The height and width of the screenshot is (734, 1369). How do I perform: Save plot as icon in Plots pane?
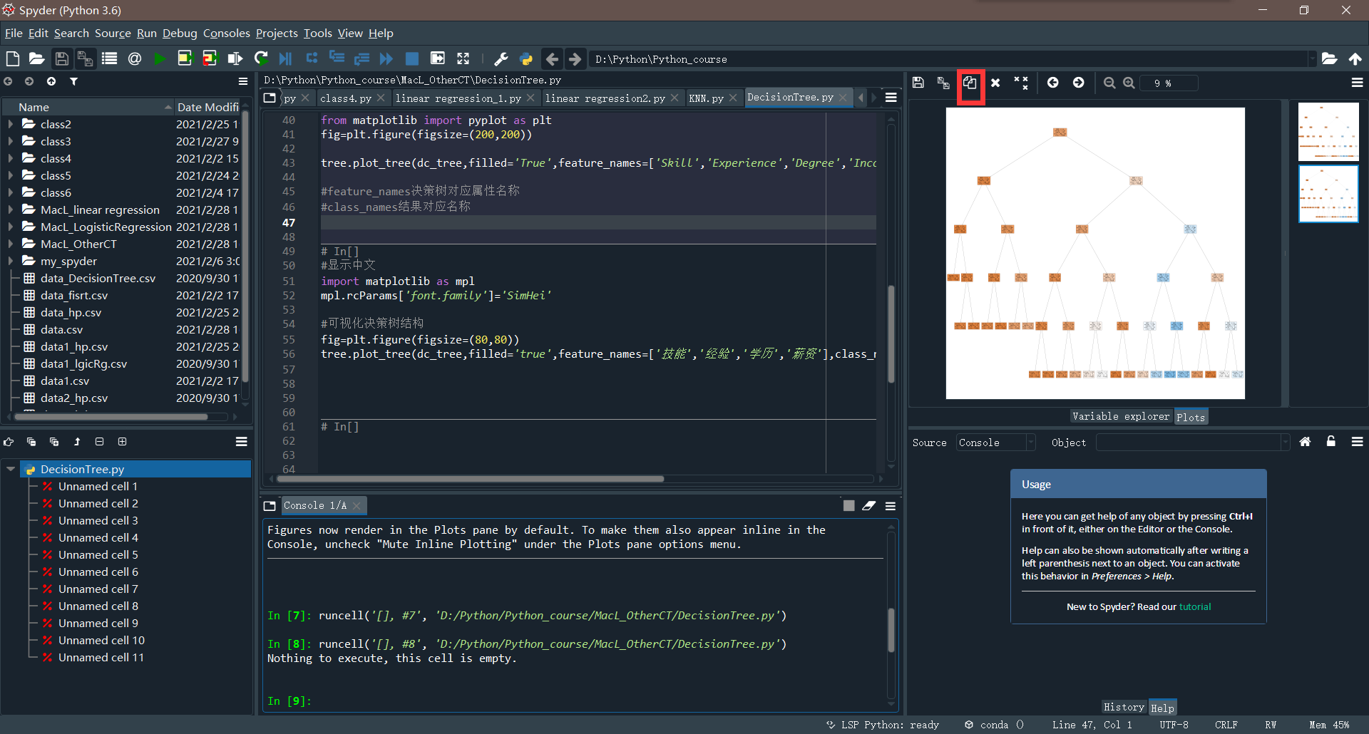point(918,83)
